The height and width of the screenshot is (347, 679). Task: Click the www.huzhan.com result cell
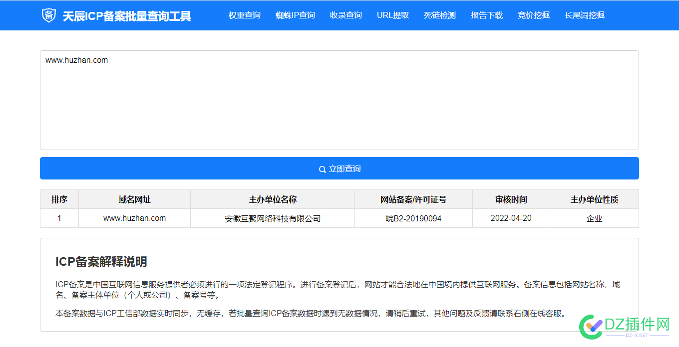pos(135,218)
